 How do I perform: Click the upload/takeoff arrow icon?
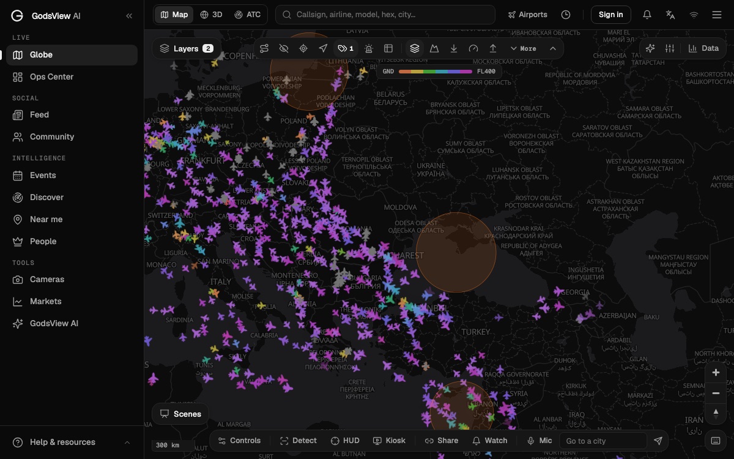[x=493, y=48]
